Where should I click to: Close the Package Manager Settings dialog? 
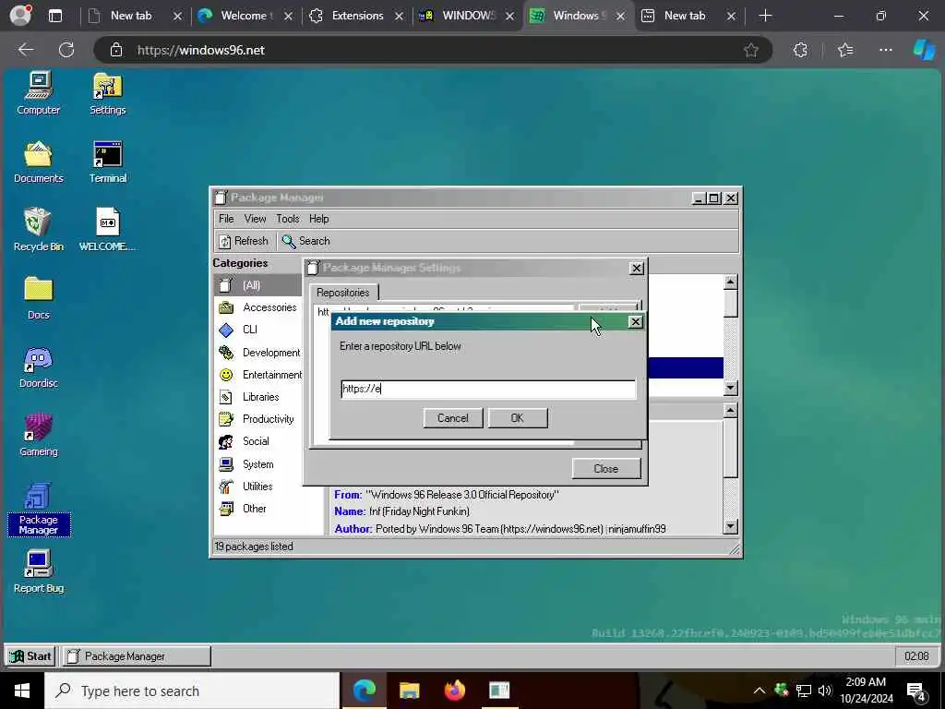click(637, 269)
